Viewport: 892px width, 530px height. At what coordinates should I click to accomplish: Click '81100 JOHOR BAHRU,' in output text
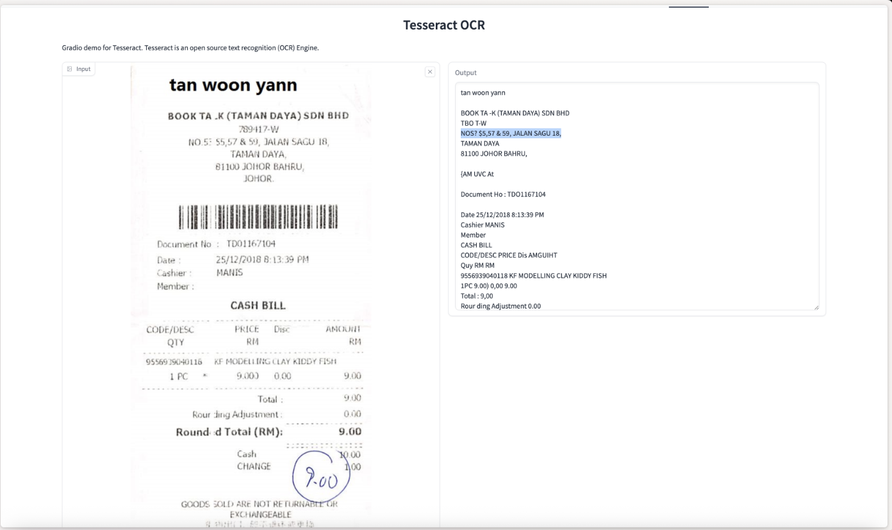(x=493, y=154)
